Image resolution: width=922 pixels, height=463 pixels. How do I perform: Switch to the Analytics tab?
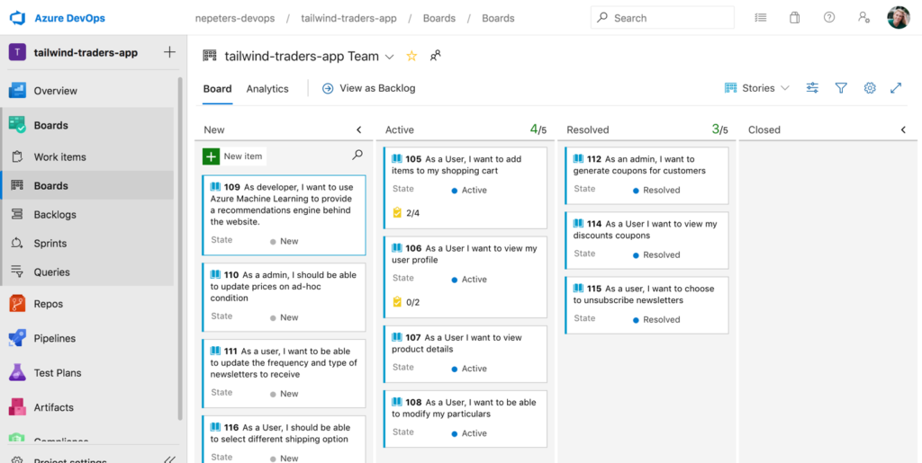tap(267, 89)
